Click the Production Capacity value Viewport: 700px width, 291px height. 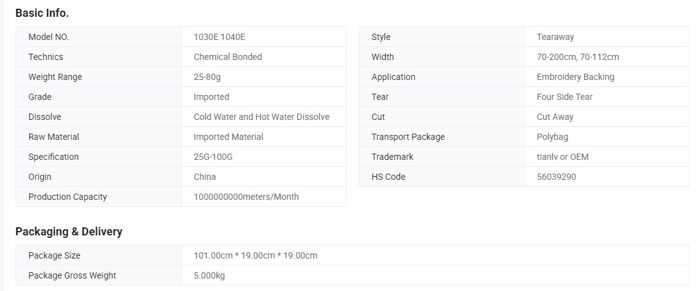(246, 197)
